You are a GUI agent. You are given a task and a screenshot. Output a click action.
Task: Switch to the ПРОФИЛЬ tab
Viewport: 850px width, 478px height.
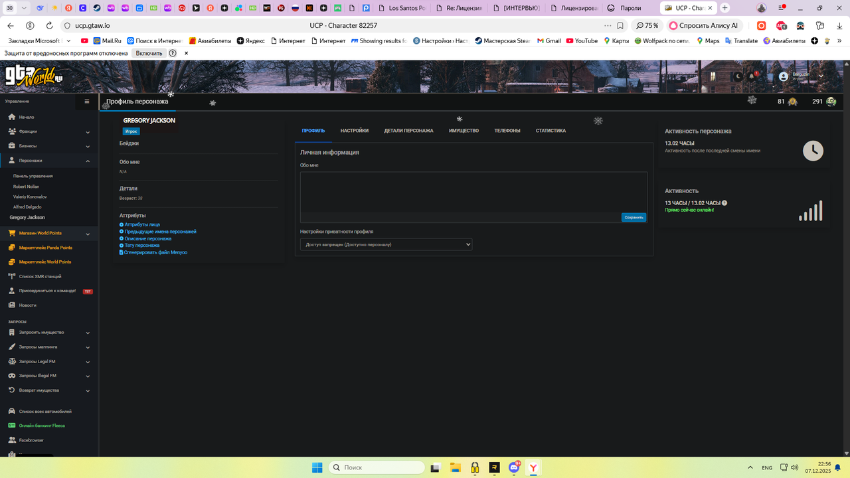313,131
